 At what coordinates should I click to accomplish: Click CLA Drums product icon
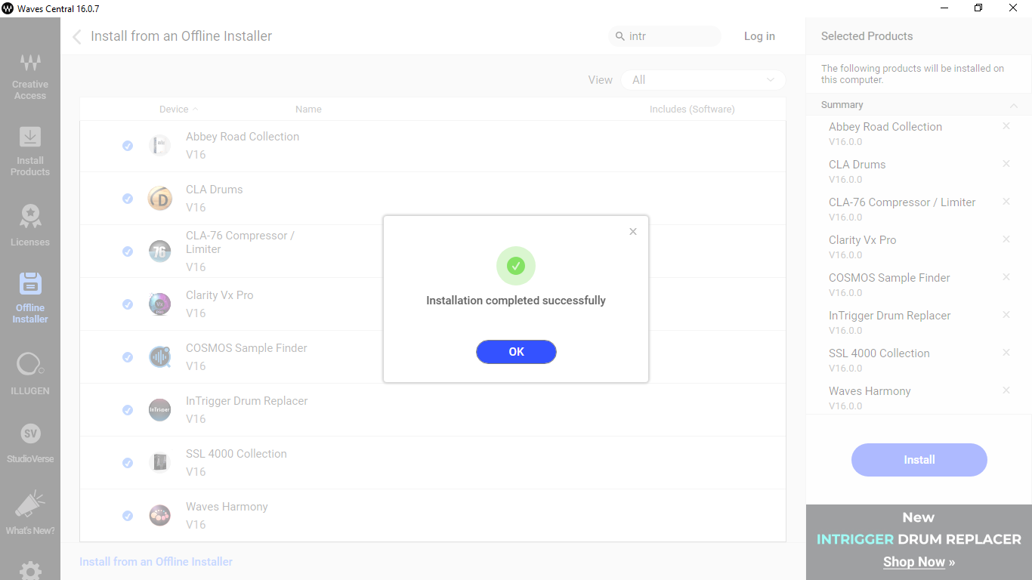click(159, 199)
